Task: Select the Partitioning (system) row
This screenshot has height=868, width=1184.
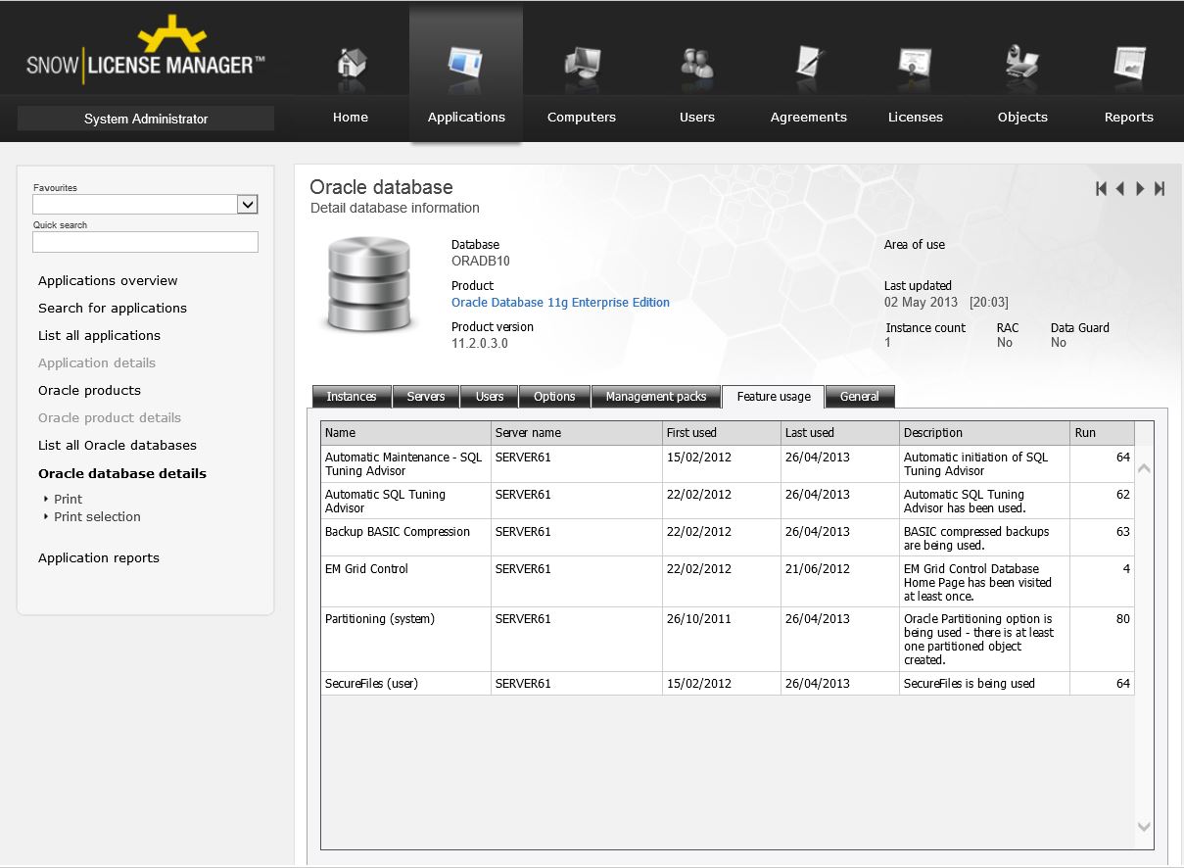Action: tap(728, 639)
